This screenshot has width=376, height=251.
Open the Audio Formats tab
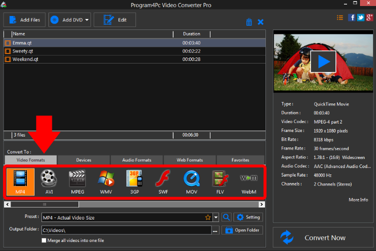click(136, 160)
